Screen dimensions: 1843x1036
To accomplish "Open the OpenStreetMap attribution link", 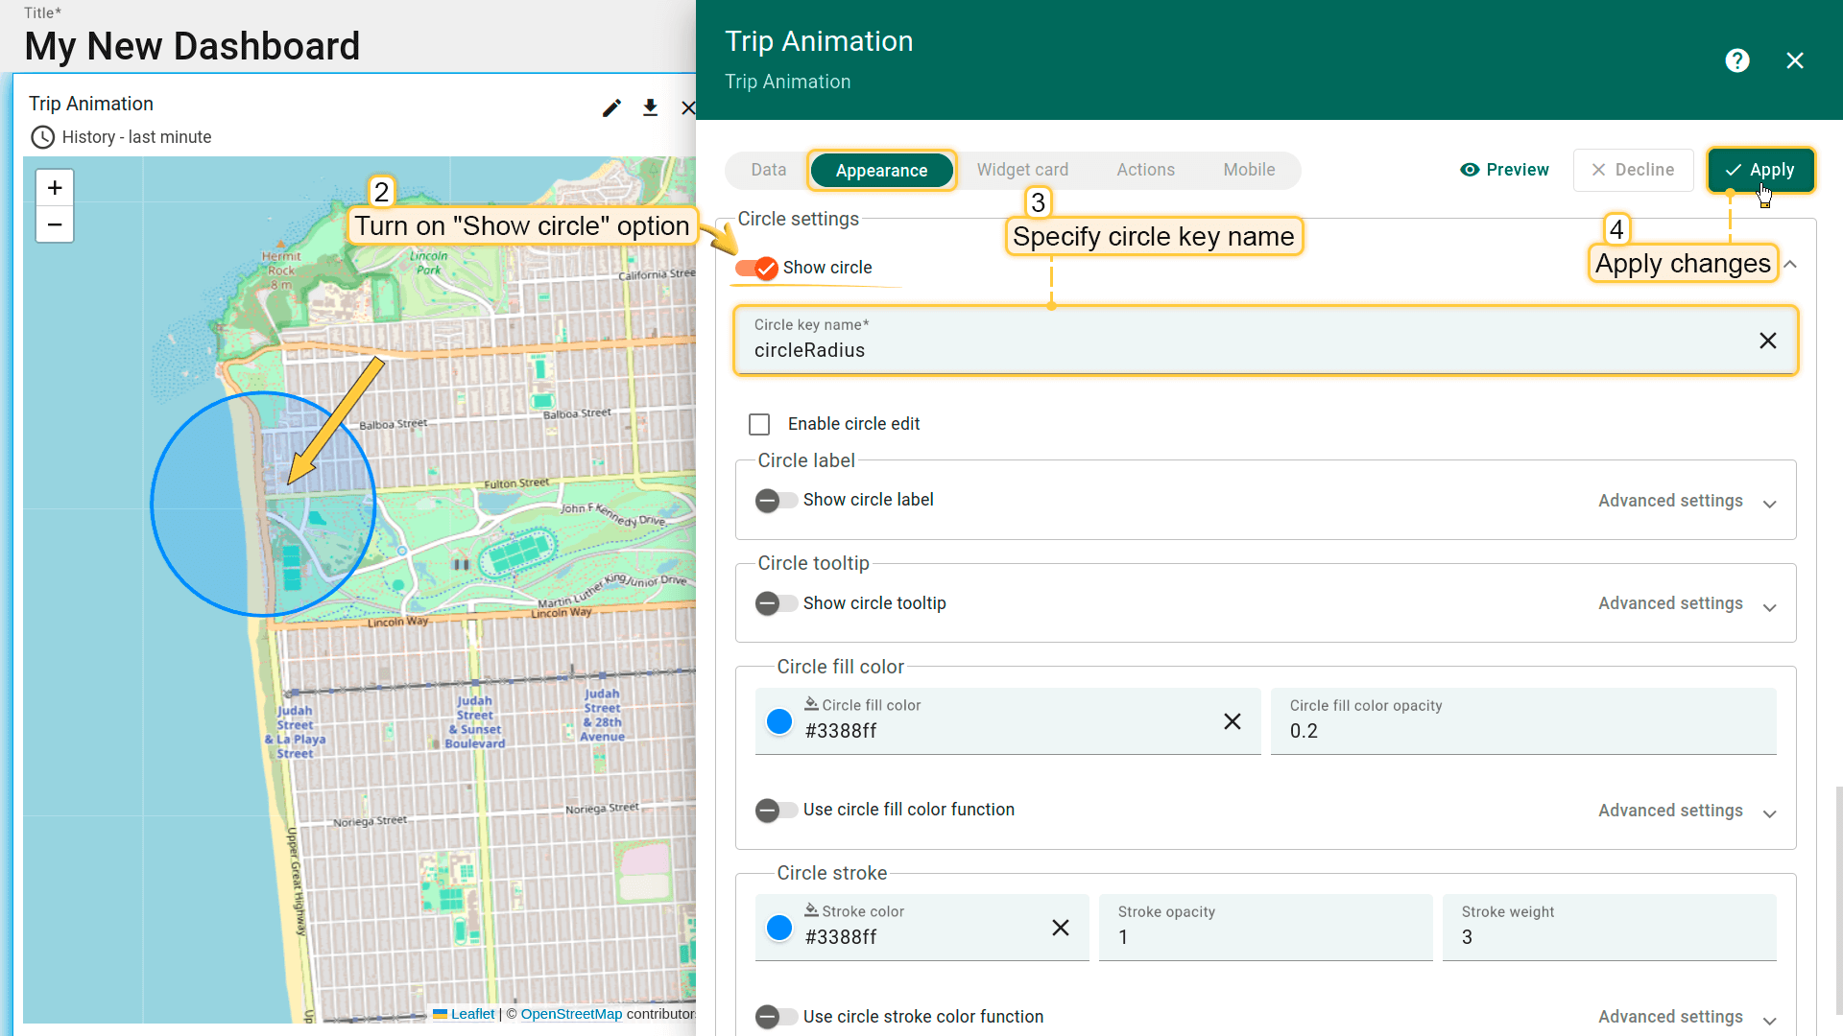I will click(x=571, y=1014).
